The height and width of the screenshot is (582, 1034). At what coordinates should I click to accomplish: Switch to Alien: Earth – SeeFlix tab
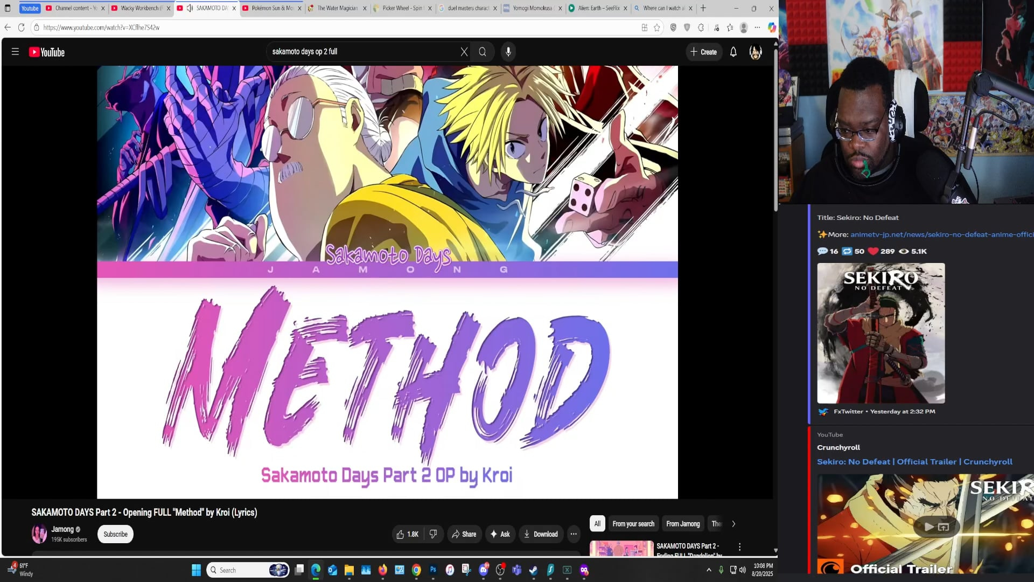click(599, 8)
